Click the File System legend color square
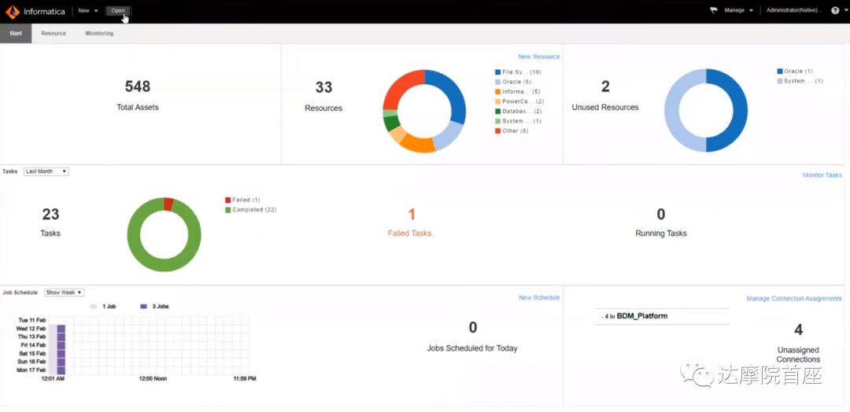The height and width of the screenshot is (412, 850). point(497,72)
